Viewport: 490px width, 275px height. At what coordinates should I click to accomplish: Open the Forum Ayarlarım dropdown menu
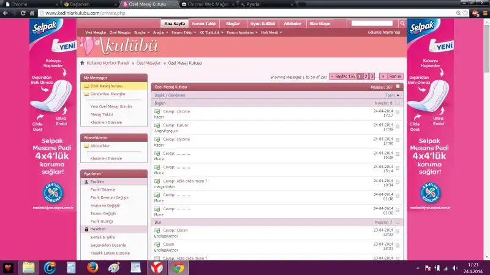[243, 32]
